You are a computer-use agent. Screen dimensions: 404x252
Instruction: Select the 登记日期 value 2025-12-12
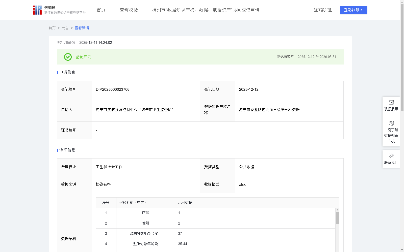(249, 89)
